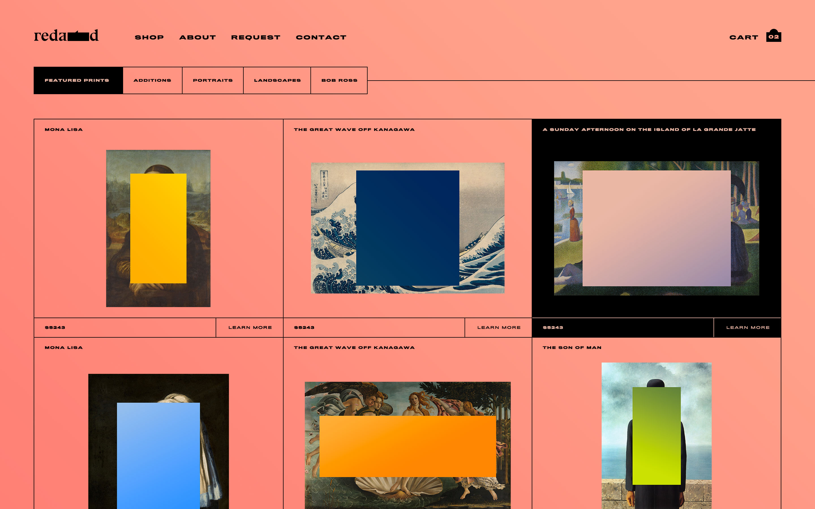The width and height of the screenshot is (815, 509).
Task: Click Learn More under Great Wave
Action: [x=498, y=327]
